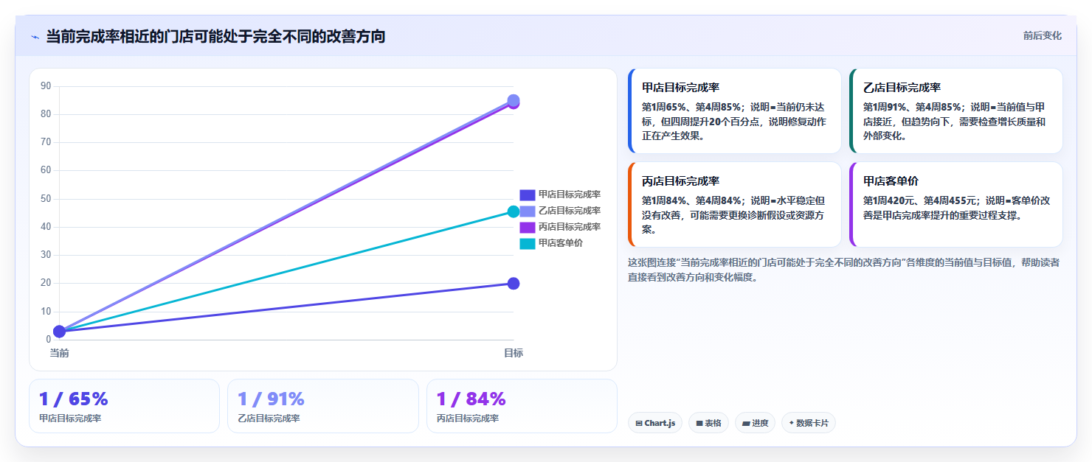
Task: Click 乙店目标完成率 label under 91% stat
Action: click(269, 419)
